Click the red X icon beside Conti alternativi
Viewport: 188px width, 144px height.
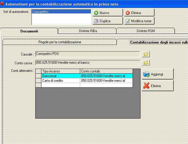146,86
